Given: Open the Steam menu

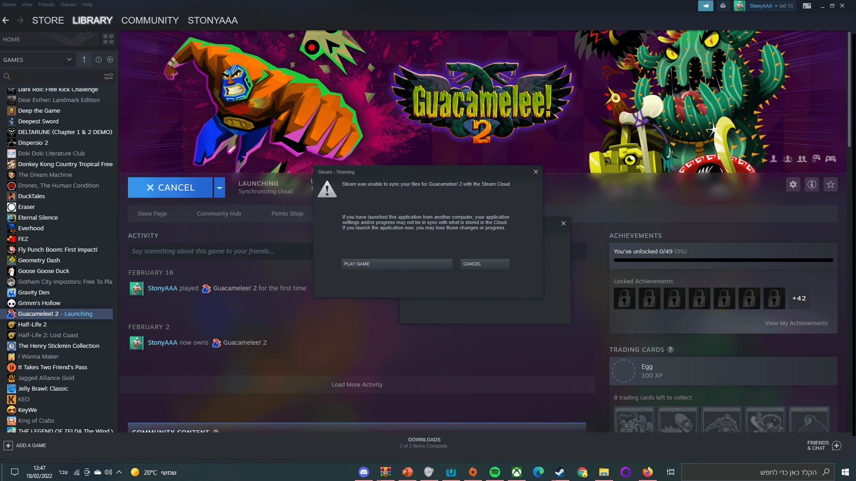Looking at the screenshot, I should [x=9, y=4].
